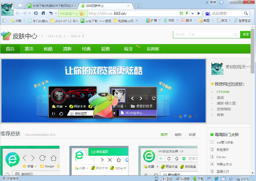Screen dimensions: 256x181
Task: Select the 炫酷 category tab
Action: [x=48, y=49]
